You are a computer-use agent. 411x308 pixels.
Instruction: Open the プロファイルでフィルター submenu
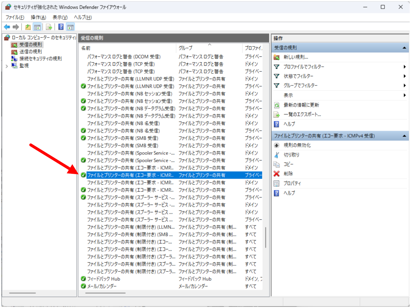click(x=304, y=67)
